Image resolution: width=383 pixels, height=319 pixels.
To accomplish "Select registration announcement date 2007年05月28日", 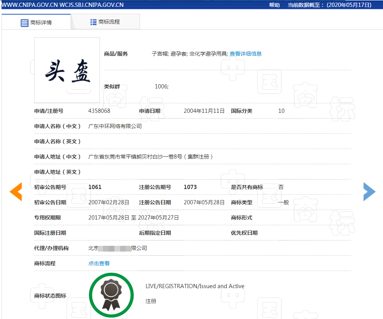I will [x=204, y=202].
